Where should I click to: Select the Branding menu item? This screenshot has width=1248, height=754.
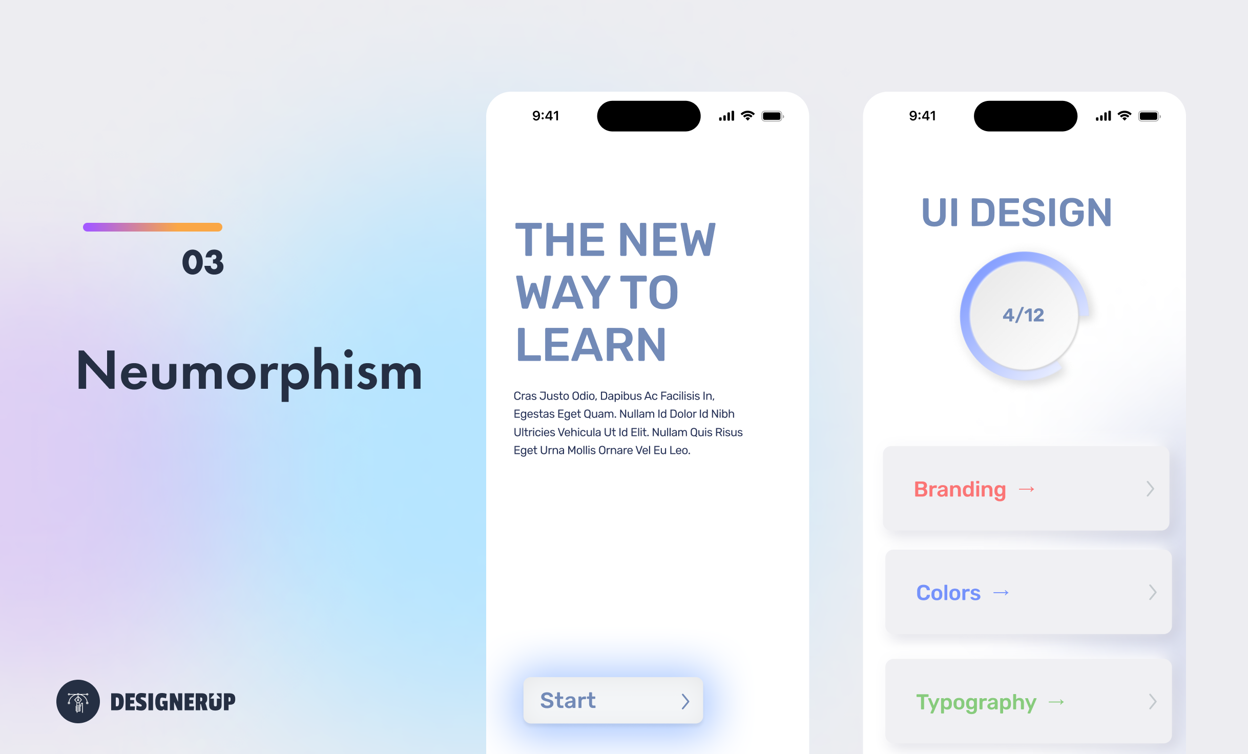pyautogui.click(x=1026, y=488)
